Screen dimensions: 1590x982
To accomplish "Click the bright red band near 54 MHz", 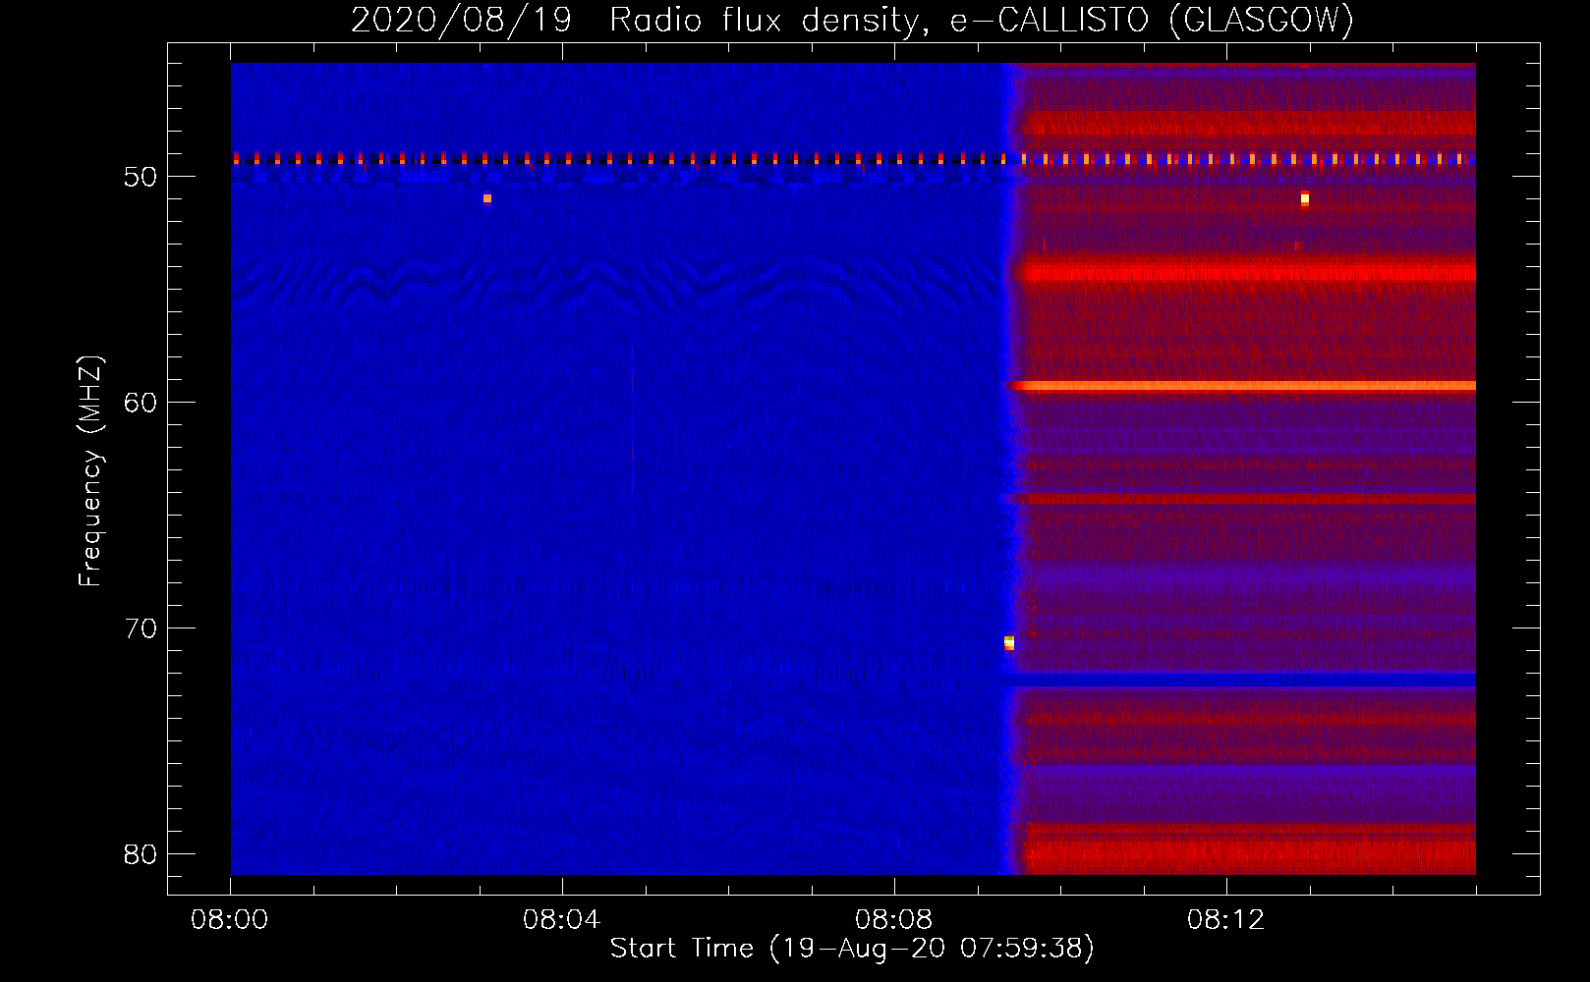I will click(x=1246, y=270).
